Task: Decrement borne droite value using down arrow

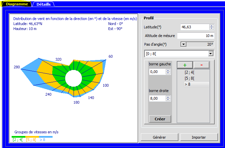Action: [x=168, y=100]
